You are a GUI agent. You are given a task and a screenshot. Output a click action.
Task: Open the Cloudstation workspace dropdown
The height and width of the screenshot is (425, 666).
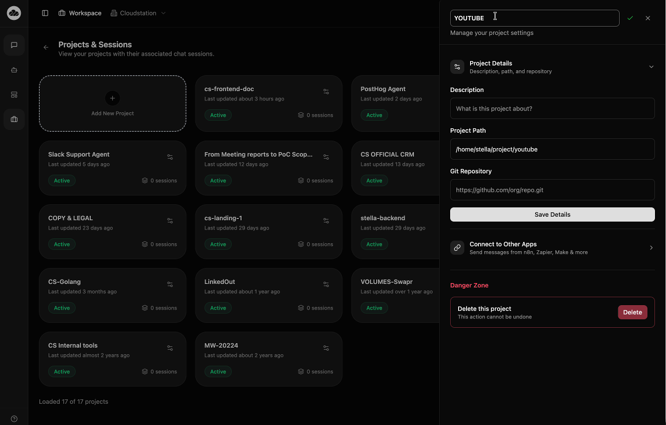click(x=138, y=13)
